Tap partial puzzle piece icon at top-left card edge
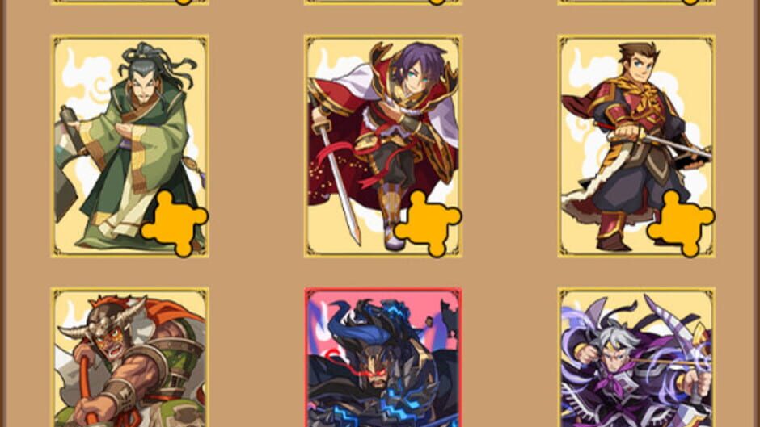 coord(184,2)
